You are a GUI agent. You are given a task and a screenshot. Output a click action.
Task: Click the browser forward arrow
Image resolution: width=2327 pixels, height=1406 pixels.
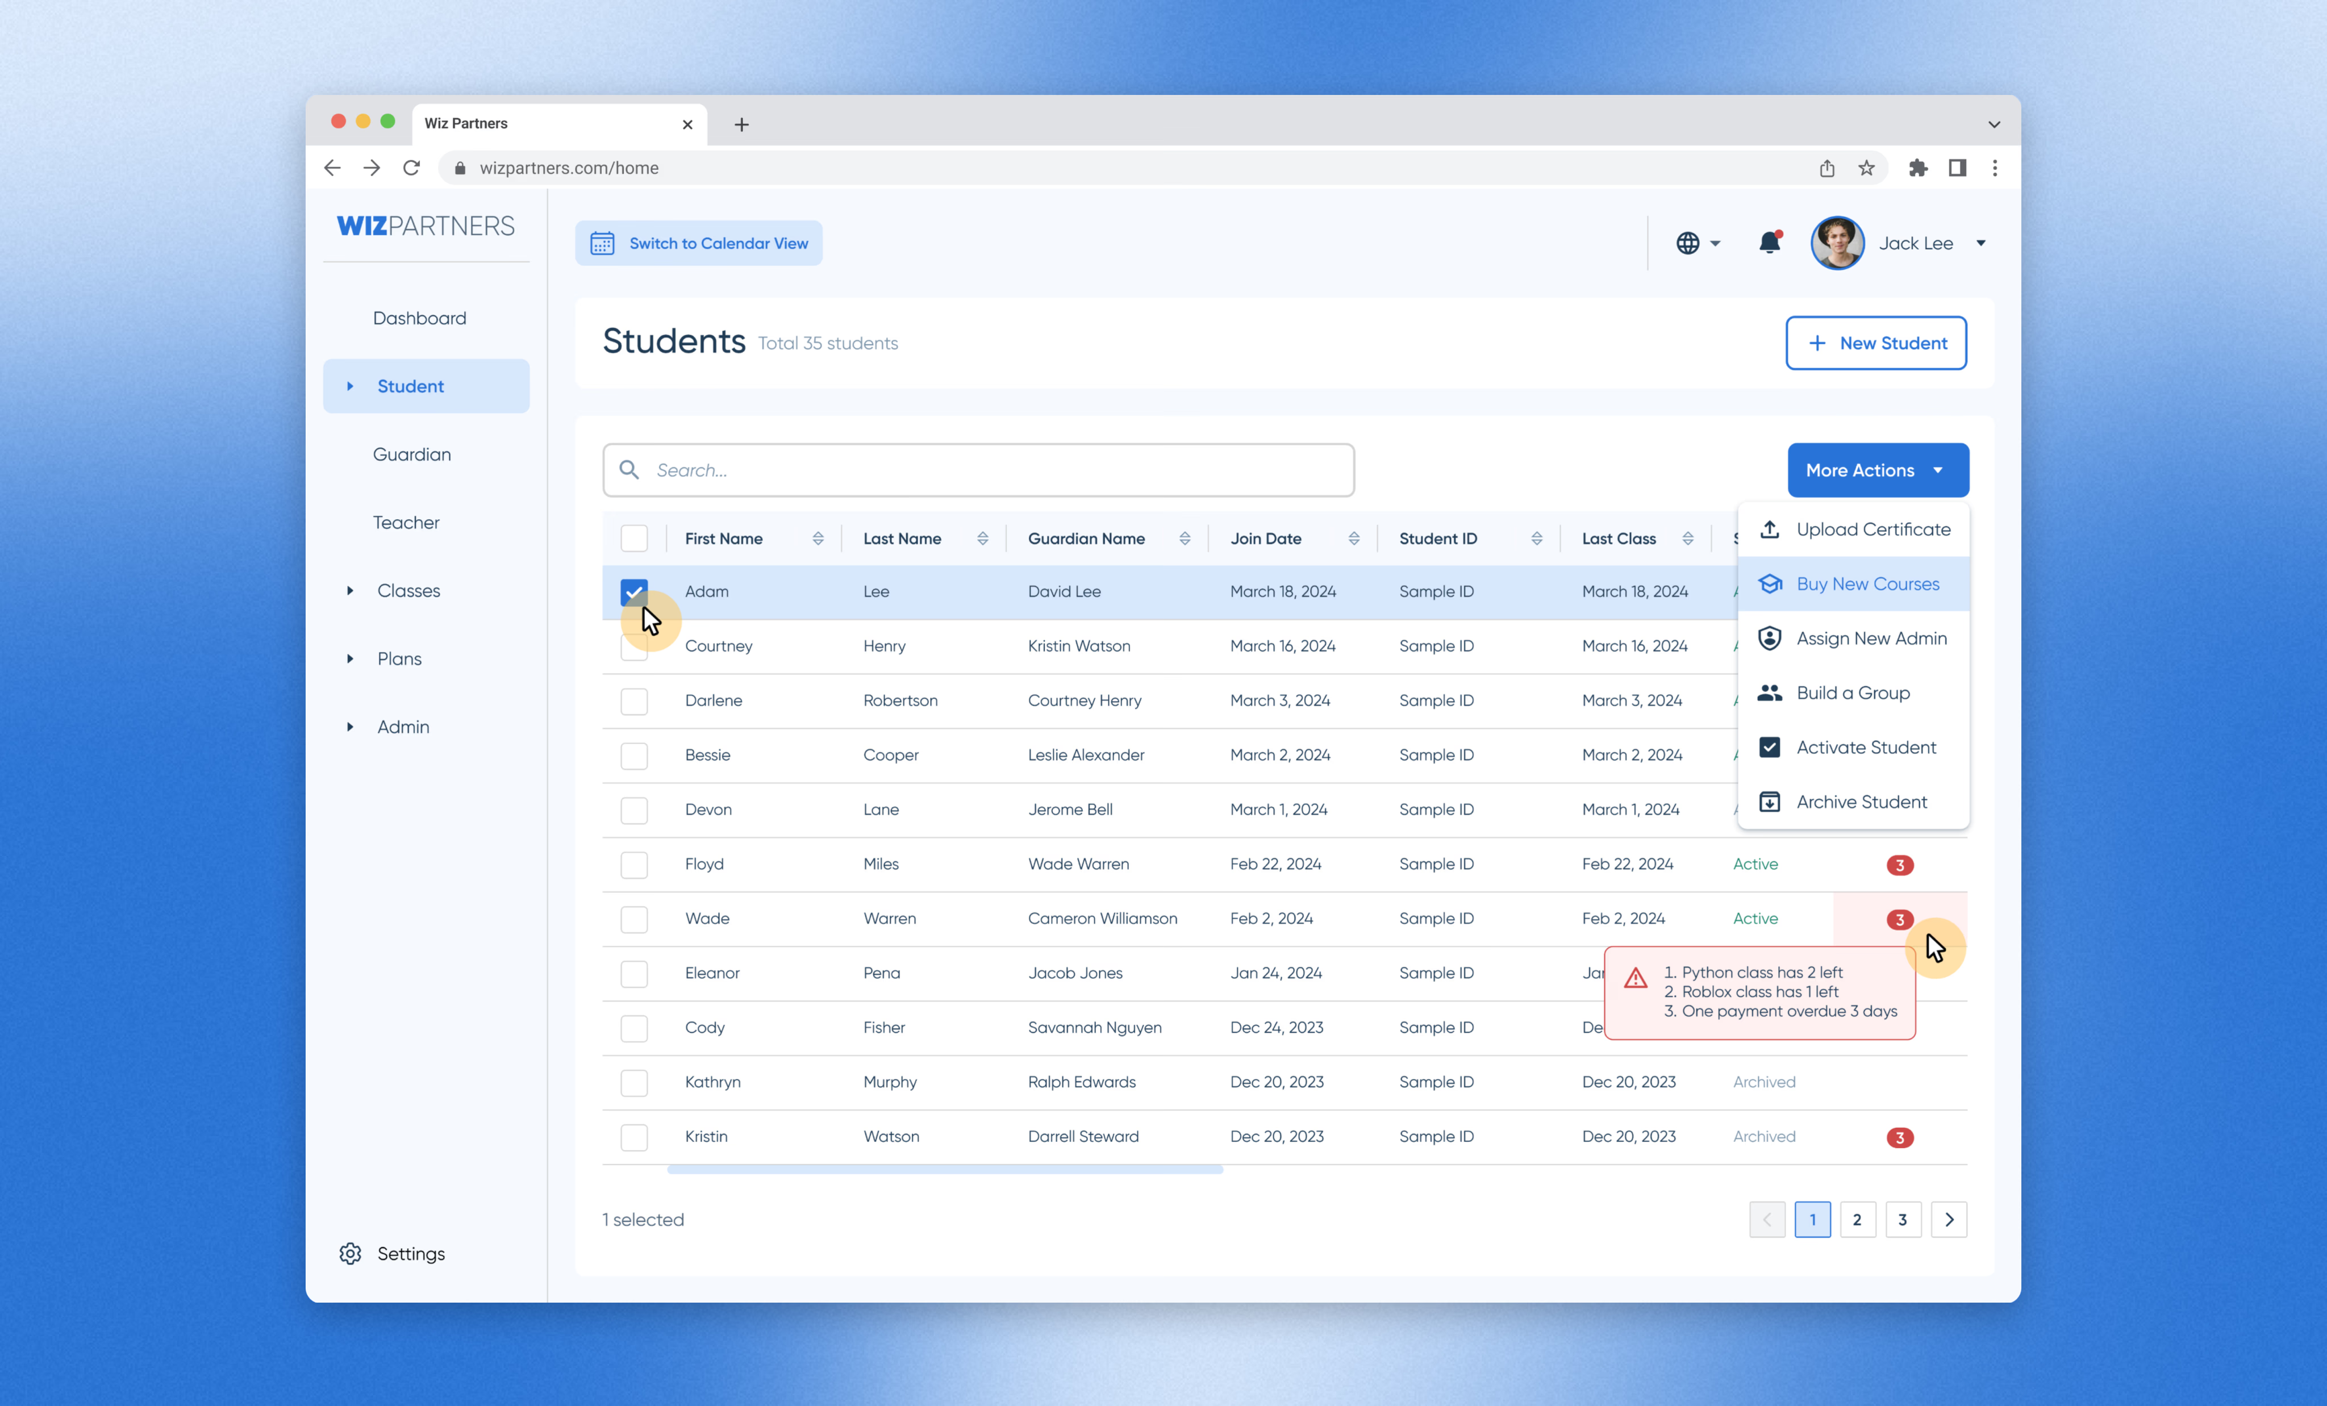(371, 167)
